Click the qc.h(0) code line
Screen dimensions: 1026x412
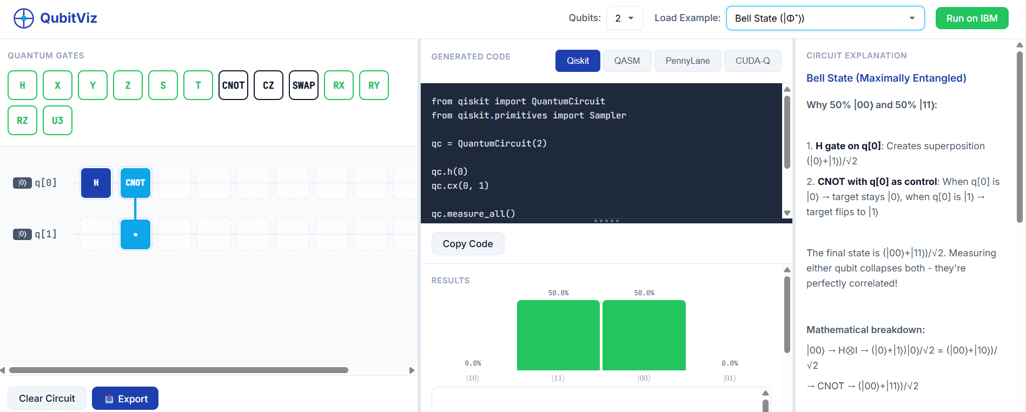(x=449, y=171)
